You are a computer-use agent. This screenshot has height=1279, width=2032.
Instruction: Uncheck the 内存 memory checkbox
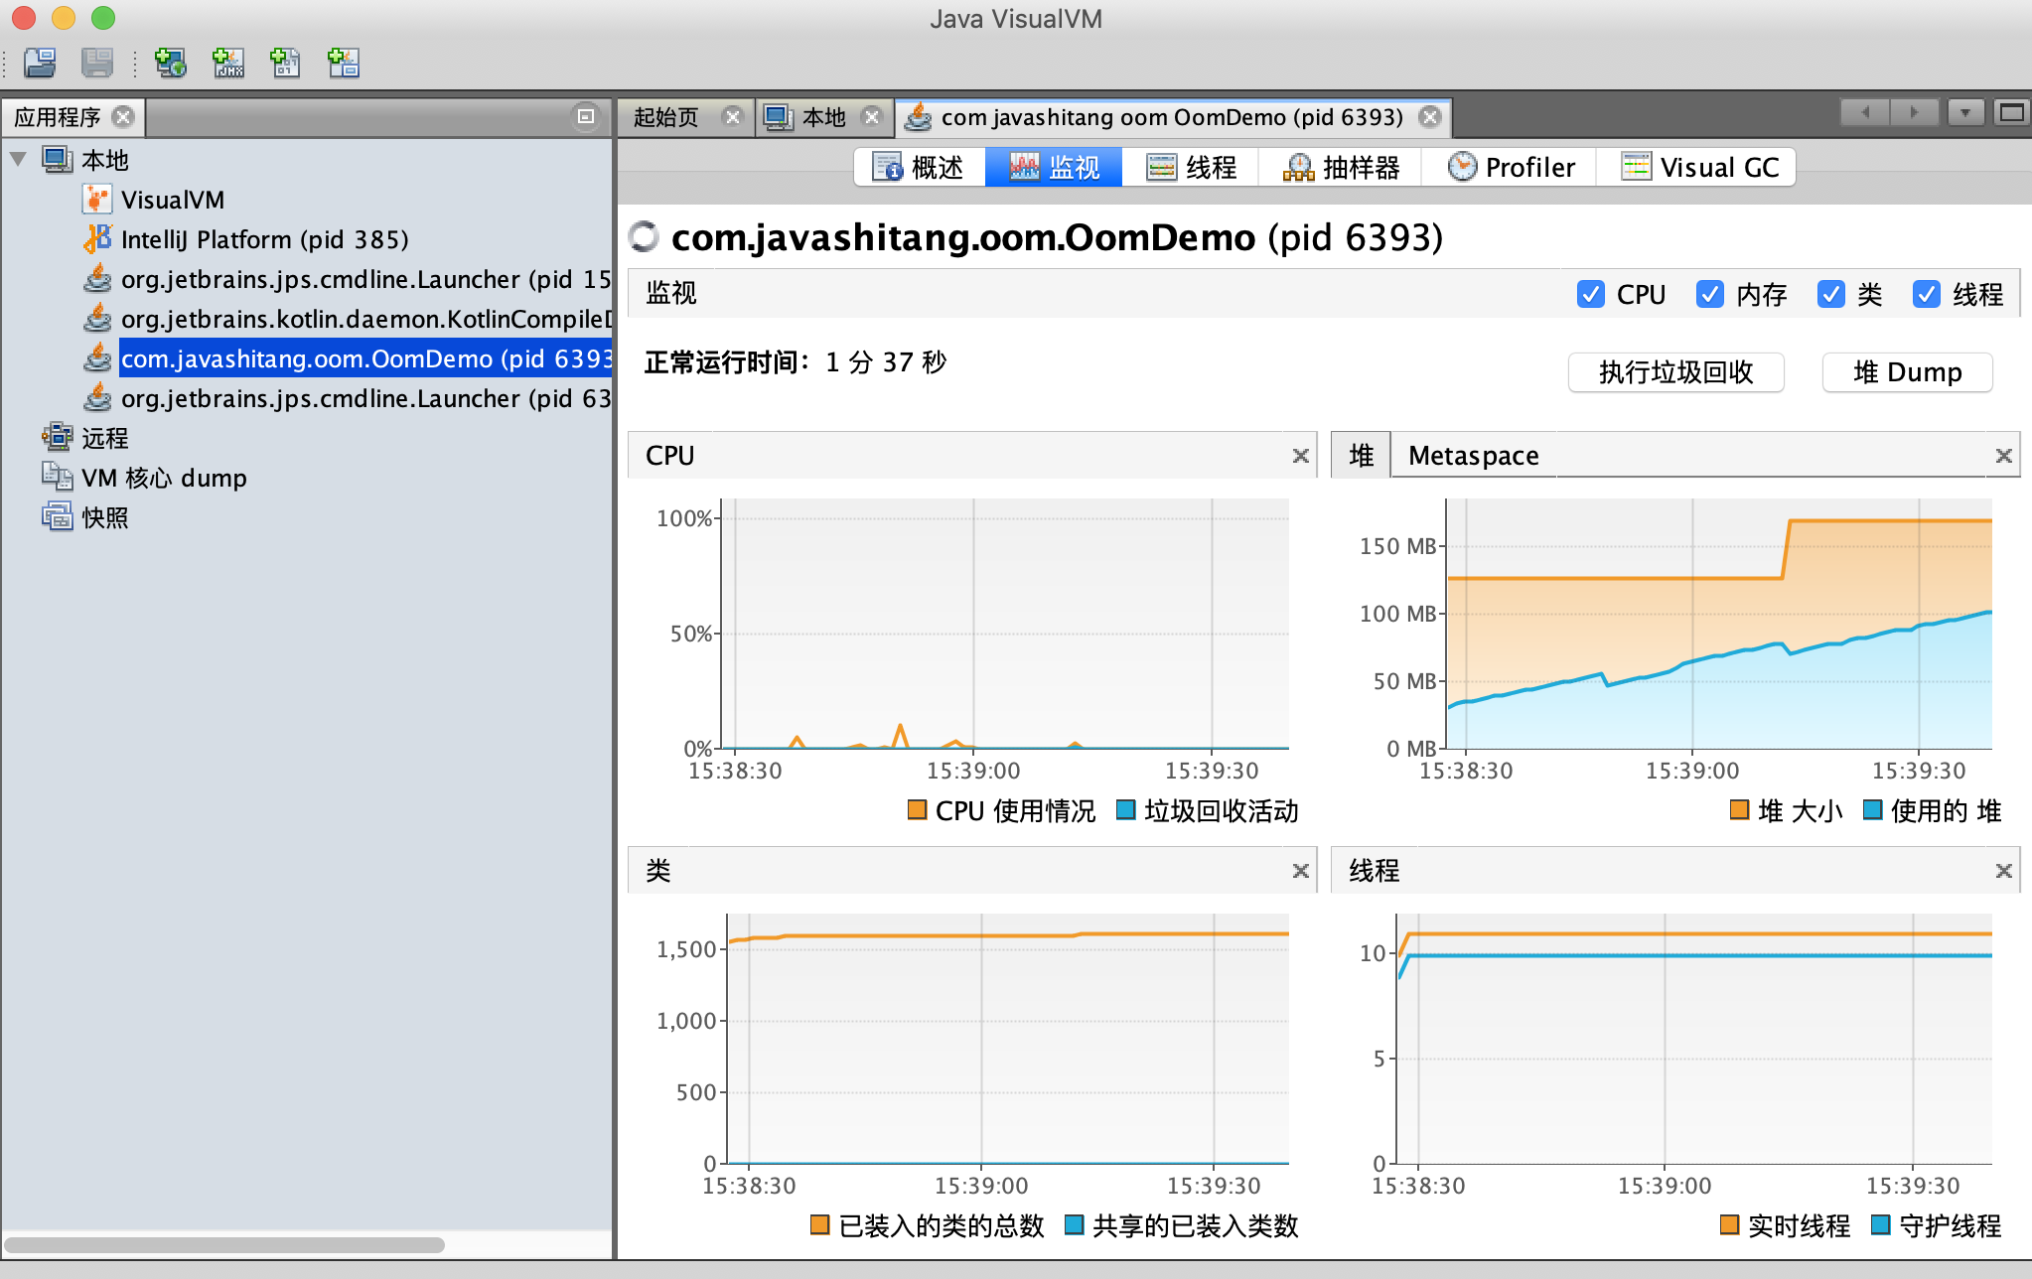tap(1709, 294)
